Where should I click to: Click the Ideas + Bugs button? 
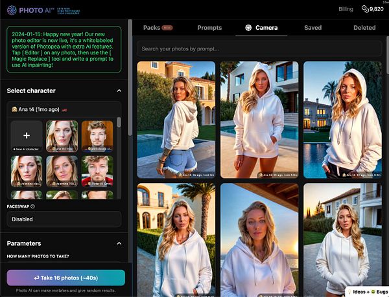(368, 292)
